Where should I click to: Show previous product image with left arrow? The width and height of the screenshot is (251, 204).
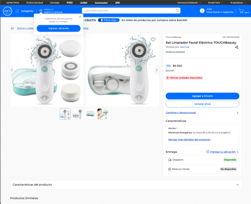point(12,70)
